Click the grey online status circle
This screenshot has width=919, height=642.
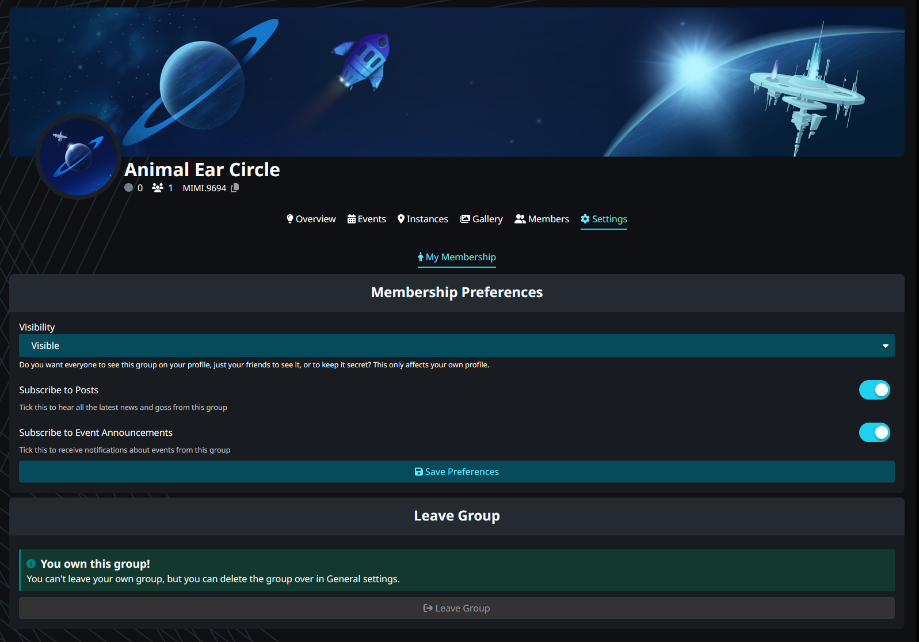point(129,188)
